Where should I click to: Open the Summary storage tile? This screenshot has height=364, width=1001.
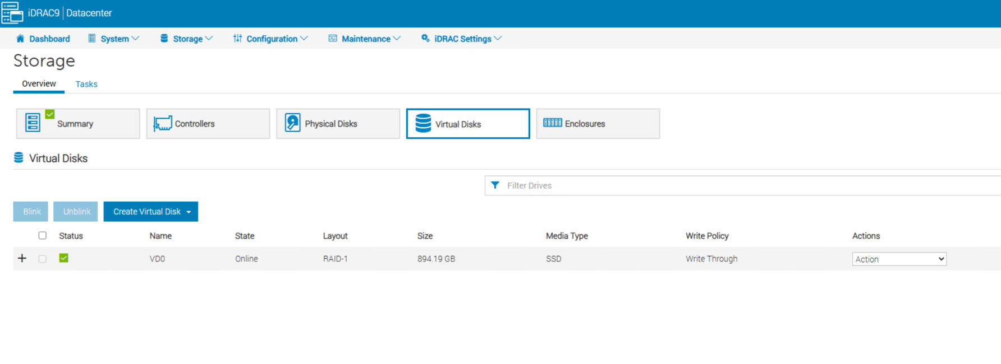(78, 124)
